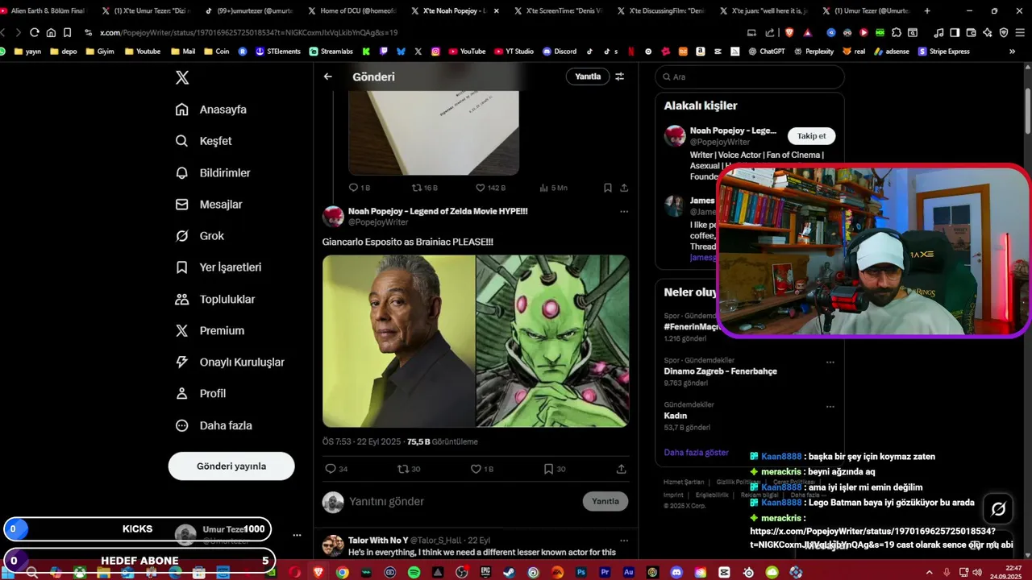
Task: Switch to Home of DCU browser tab
Action: tap(351, 11)
